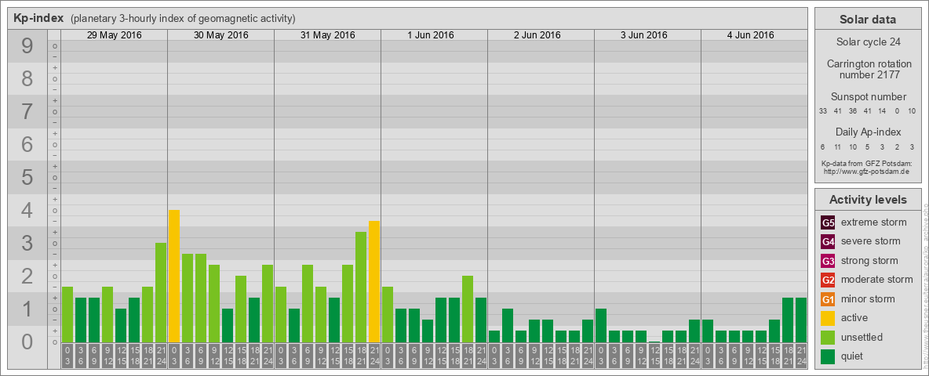Click the Kp scale number 4
Viewport: 929px width, 376px height.
[x=27, y=210]
